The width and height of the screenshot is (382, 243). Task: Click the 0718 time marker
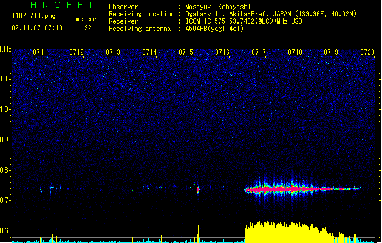(x=295, y=52)
